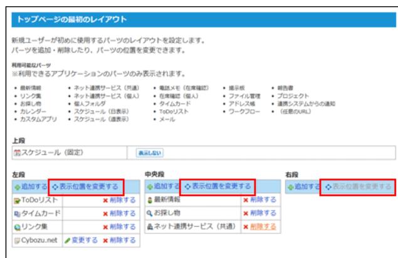
Task: Click 表示位置を変更する in left column
Action: click(x=89, y=187)
